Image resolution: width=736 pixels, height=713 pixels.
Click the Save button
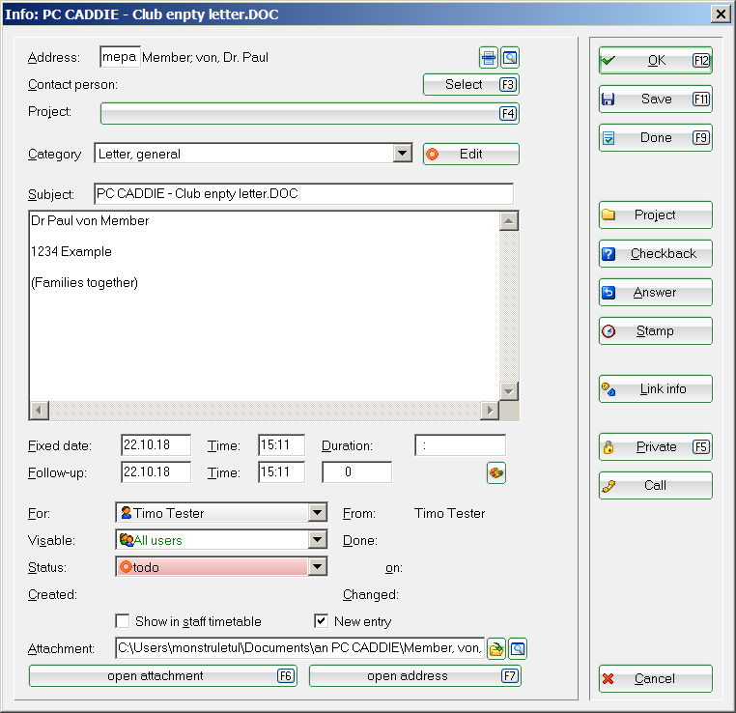pos(655,100)
